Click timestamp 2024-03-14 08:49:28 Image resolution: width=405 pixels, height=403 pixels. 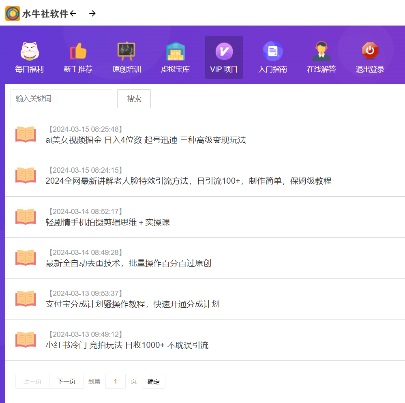(x=86, y=253)
